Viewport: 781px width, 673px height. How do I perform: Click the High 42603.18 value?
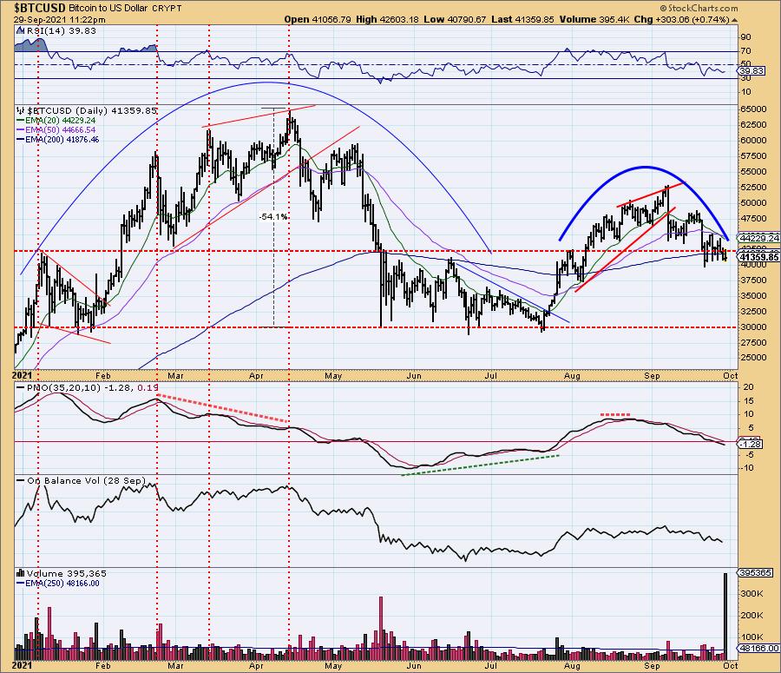(x=388, y=19)
